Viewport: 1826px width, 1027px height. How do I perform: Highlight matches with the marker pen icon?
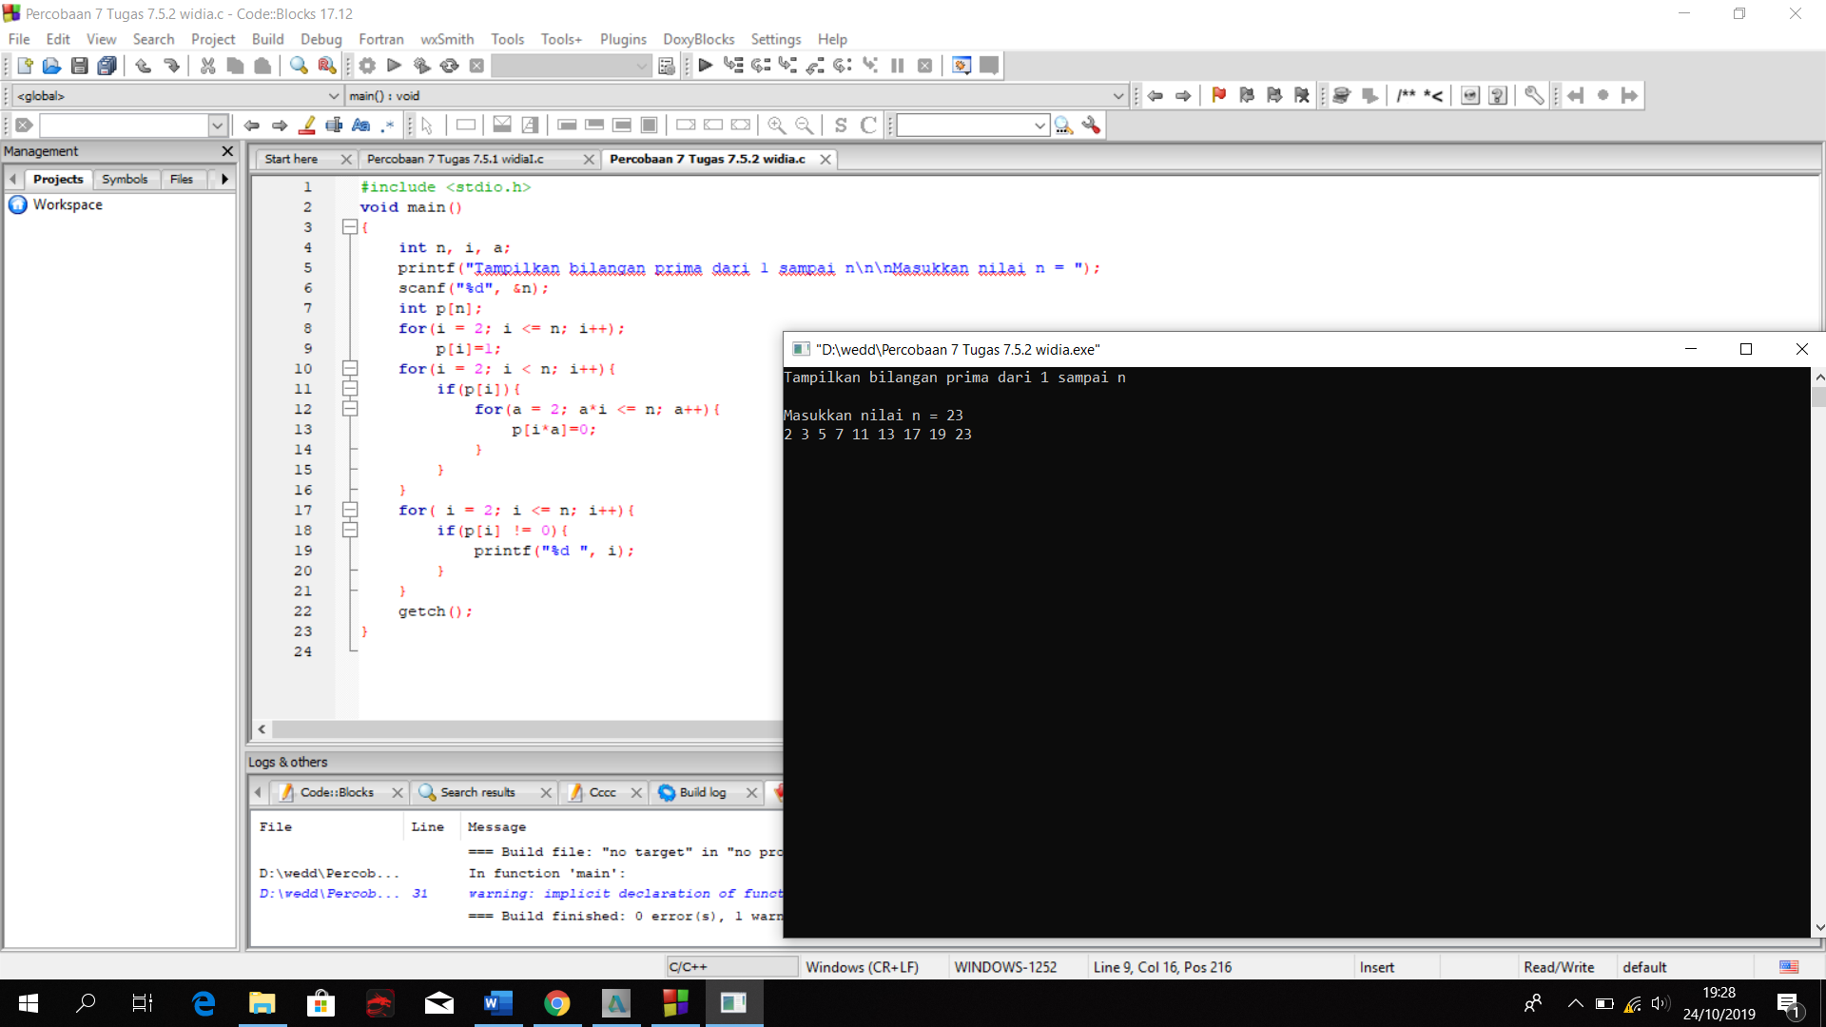[x=306, y=125]
